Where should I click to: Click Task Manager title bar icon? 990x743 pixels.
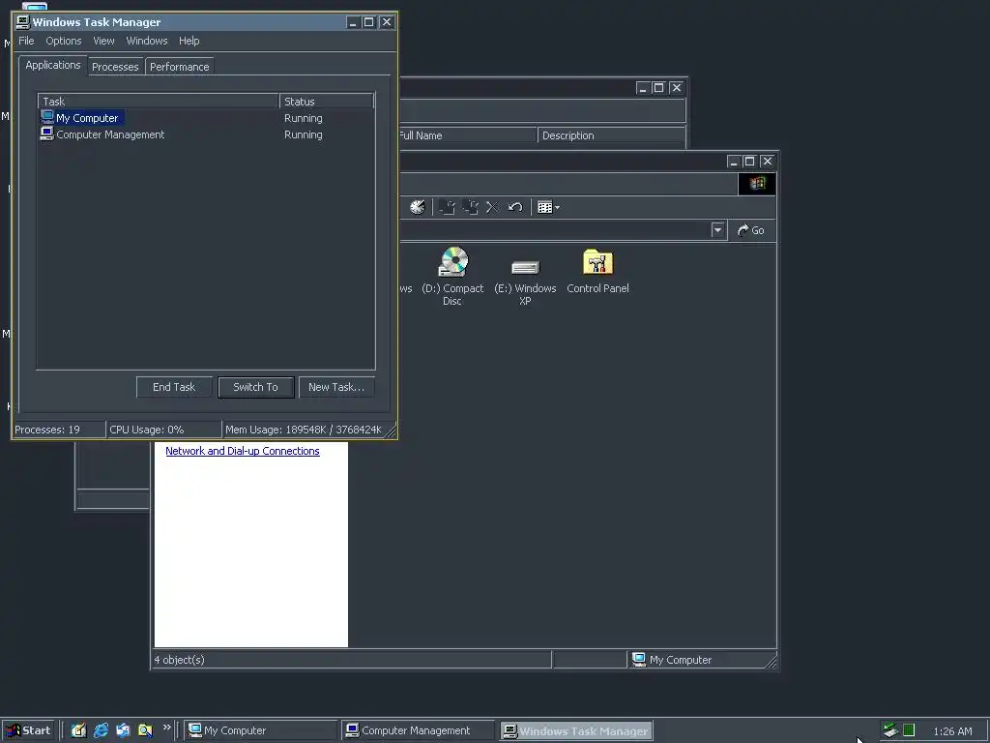click(x=23, y=22)
